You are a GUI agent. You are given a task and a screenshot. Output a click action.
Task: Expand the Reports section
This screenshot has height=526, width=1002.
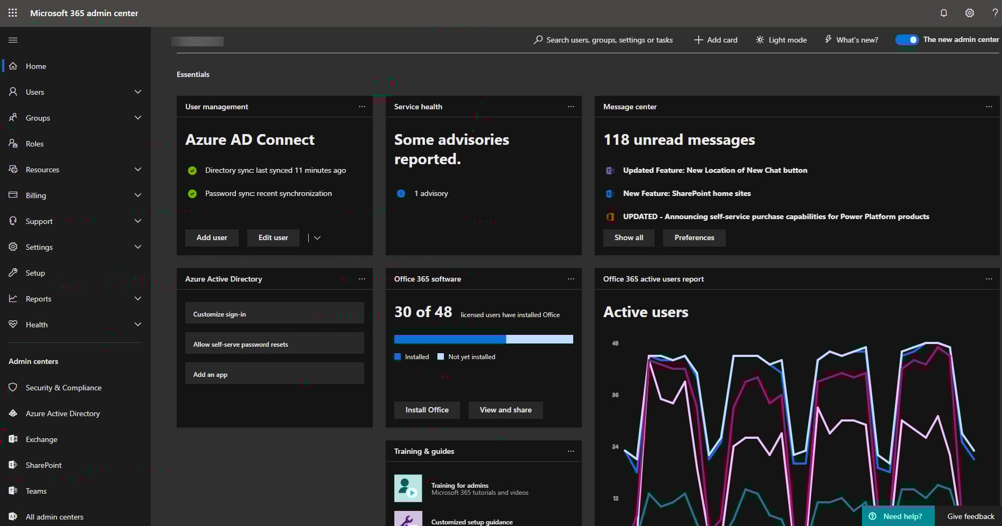138,298
